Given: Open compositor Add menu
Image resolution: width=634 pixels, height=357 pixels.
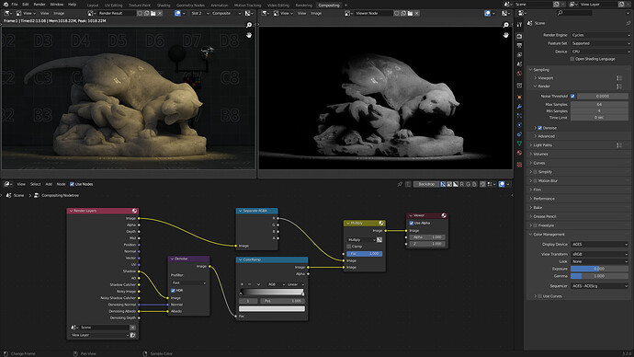Looking at the screenshot, I should click(49, 184).
